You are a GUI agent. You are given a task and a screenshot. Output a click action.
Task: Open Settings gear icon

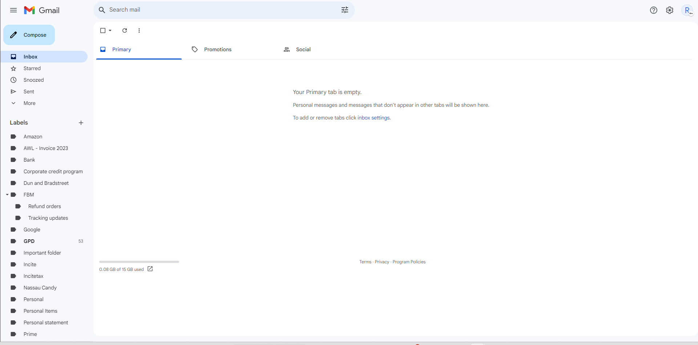670,10
